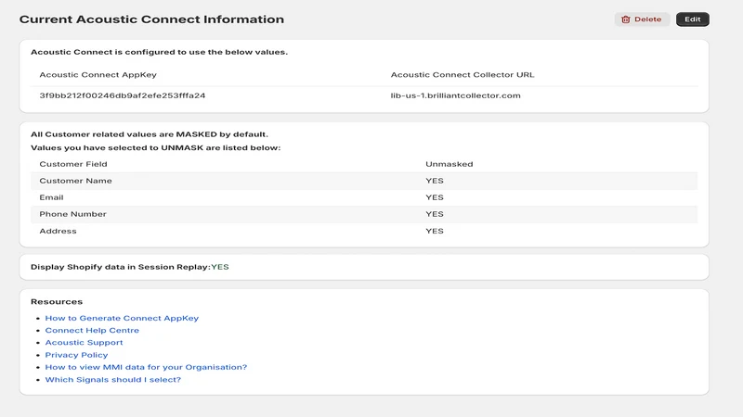Click the Current Acoustic Connect Information title
This screenshot has height=417, width=743.
tap(151, 19)
